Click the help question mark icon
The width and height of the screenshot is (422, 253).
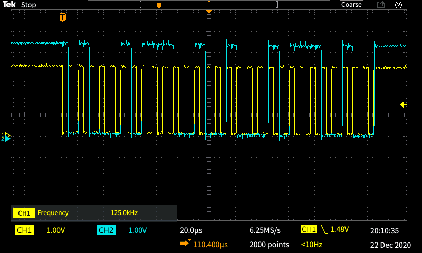(398, 5)
